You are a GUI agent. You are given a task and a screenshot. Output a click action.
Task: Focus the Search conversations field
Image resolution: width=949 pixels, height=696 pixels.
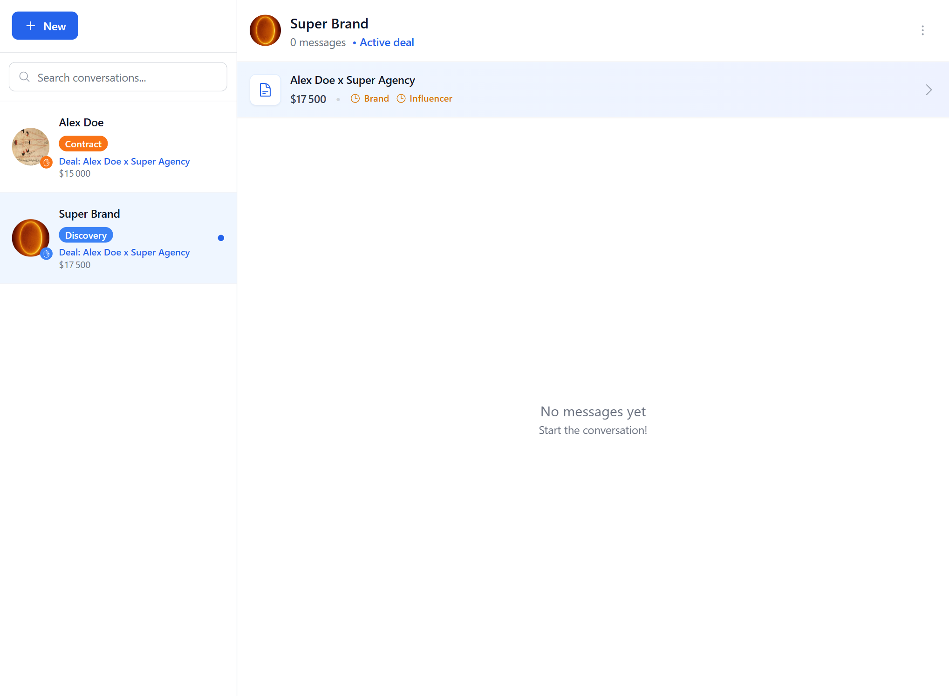[118, 77]
